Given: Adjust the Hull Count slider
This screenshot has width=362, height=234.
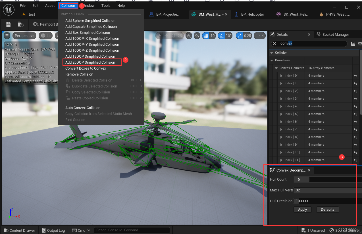Looking at the screenshot, I should click(x=301, y=179).
